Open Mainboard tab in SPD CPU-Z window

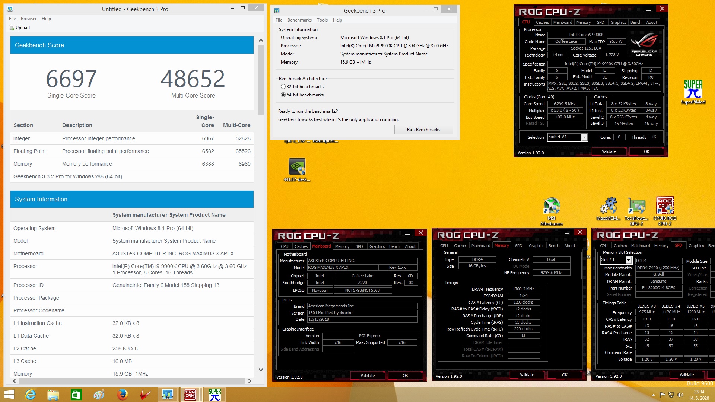coord(641,246)
